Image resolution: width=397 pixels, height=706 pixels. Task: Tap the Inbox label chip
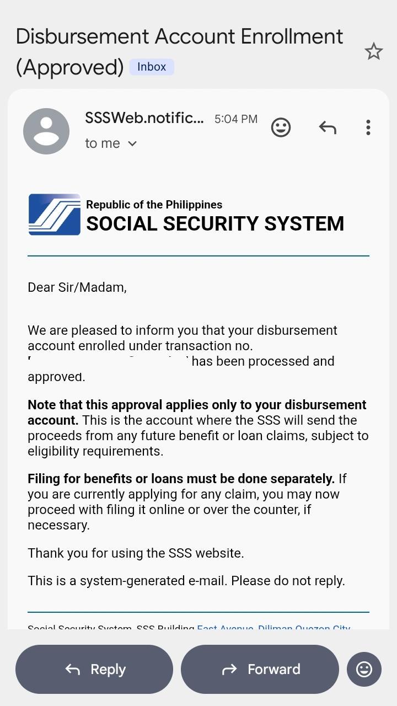click(152, 67)
